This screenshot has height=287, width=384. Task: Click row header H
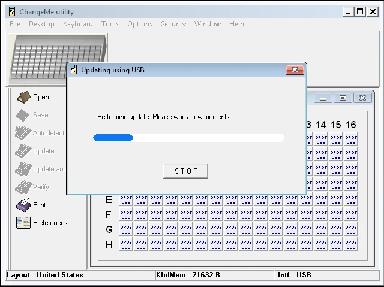point(109,244)
